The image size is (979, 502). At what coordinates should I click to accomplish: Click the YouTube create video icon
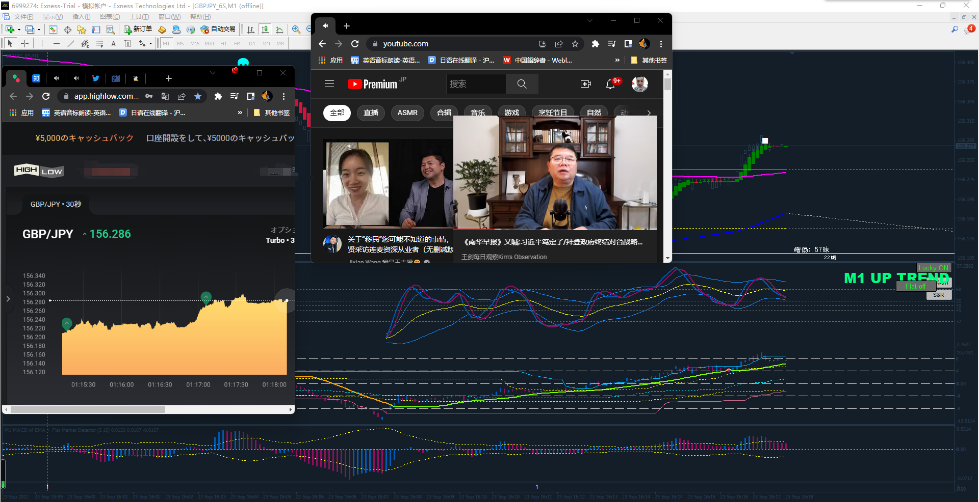tap(586, 84)
